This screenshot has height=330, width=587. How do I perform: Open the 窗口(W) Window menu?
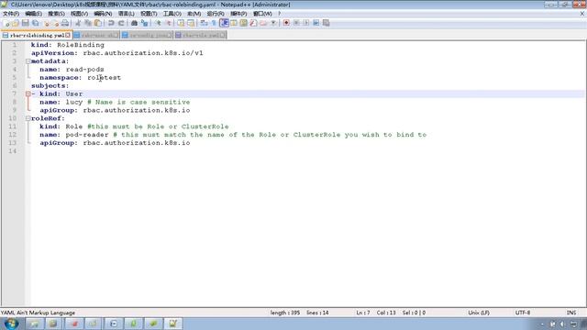(262, 14)
